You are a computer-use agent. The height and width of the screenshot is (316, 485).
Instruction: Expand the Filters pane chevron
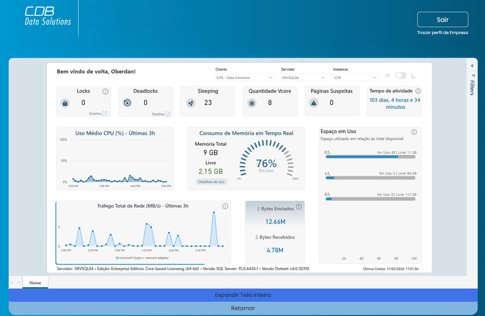(472, 66)
